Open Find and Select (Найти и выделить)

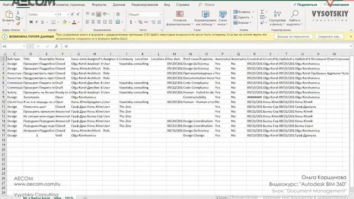coord(294,18)
